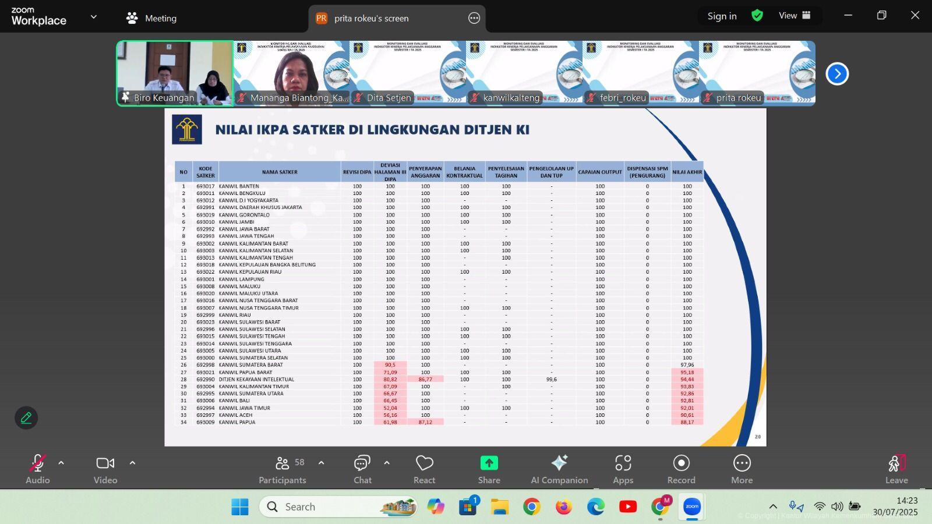Open the Participants panel
The image size is (932, 524).
[x=283, y=468]
